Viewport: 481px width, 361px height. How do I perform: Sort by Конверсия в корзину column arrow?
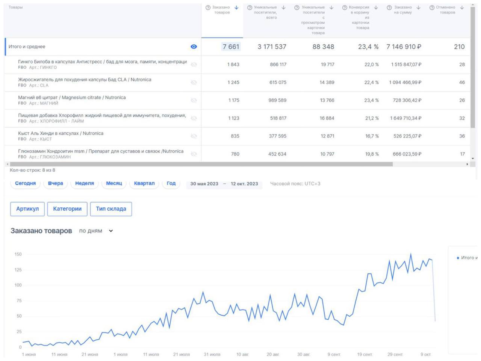(x=376, y=8)
